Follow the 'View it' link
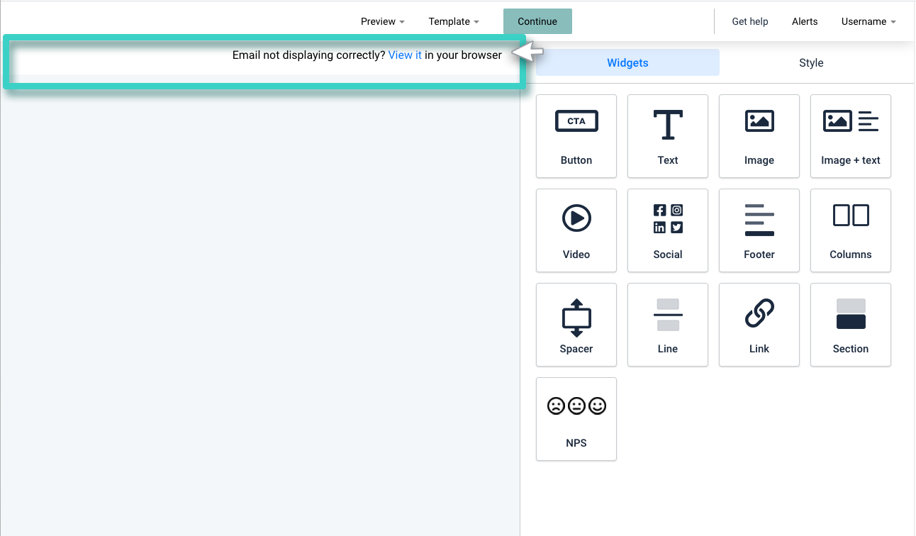The height and width of the screenshot is (536, 916). point(405,55)
